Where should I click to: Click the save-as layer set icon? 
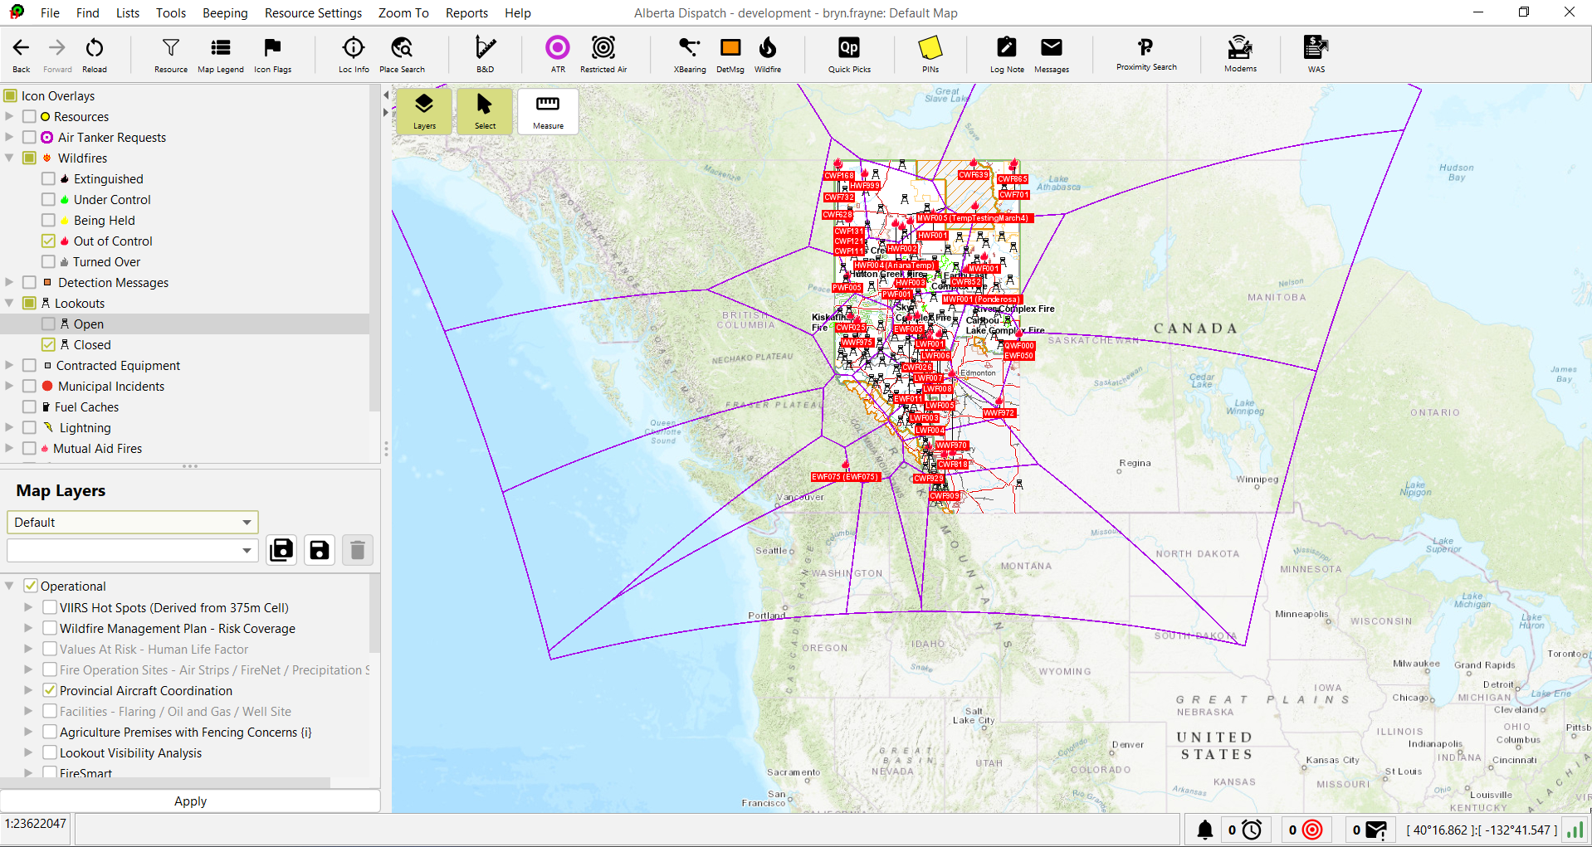pyautogui.click(x=282, y=550)
